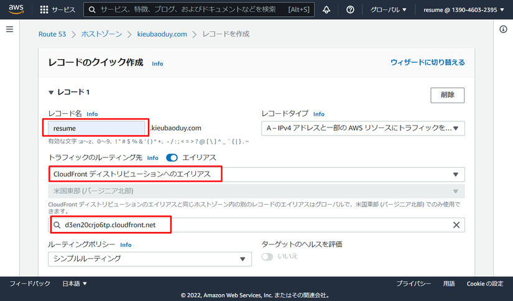Open the resume account menu
Screen dimensions: 513x301
(x=464, y=10)
